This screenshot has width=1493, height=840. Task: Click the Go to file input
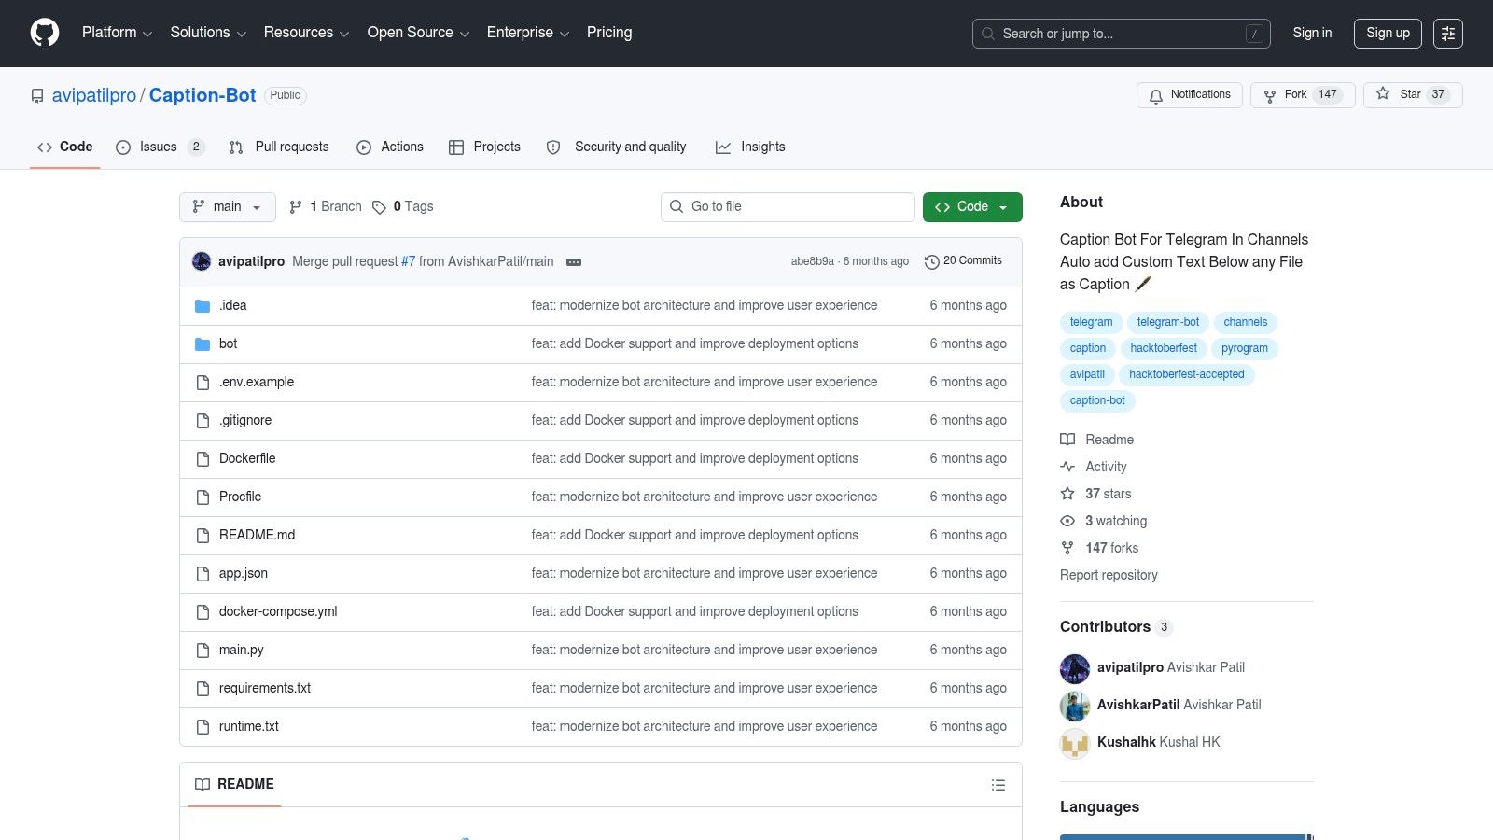[788, 207]
